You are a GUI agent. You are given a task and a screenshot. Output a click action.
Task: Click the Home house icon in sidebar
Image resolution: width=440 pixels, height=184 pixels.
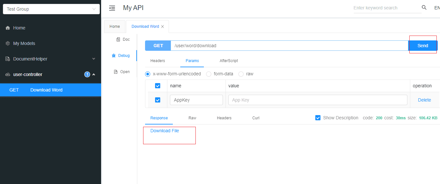tap(8, 28)
